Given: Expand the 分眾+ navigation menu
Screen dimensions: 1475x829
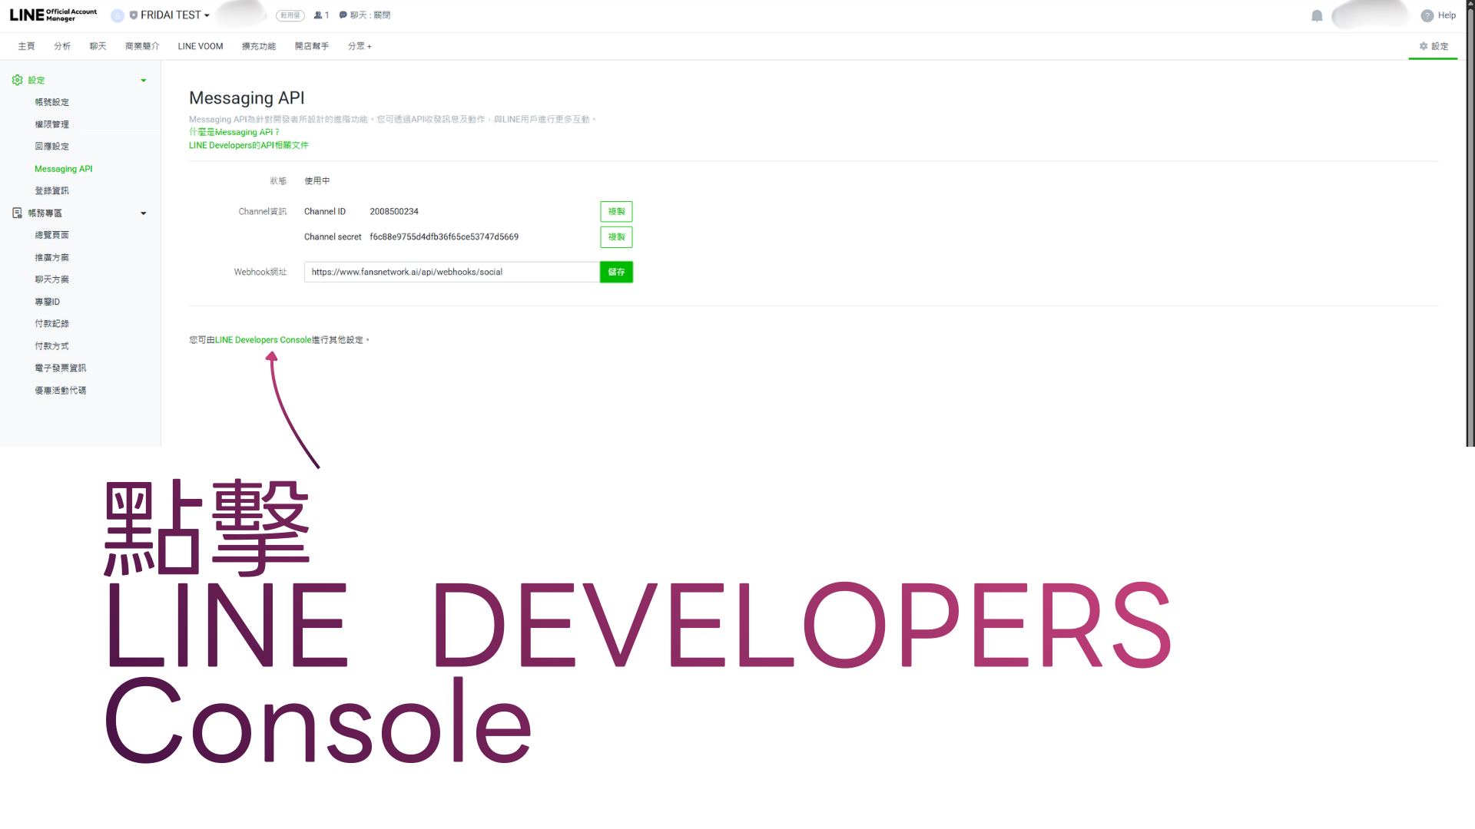Looking at the screenshot, I should pyautogui.click(x=360, y=46).
